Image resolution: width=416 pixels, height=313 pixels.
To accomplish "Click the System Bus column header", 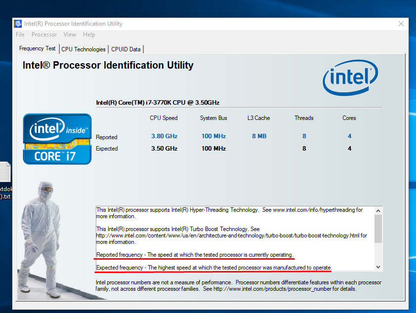I will (x=213, y=118).
